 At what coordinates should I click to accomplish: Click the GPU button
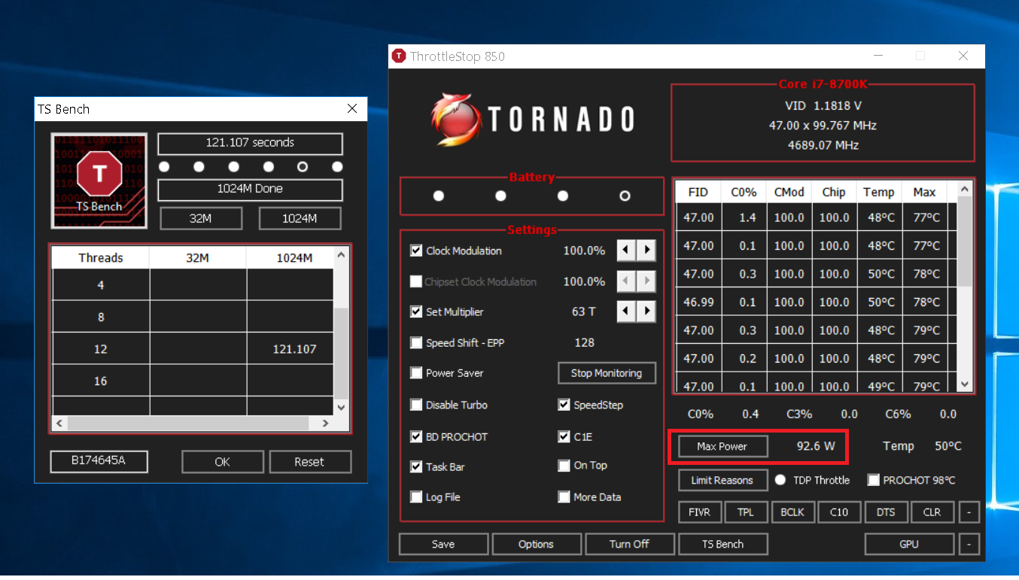[909, 544]
